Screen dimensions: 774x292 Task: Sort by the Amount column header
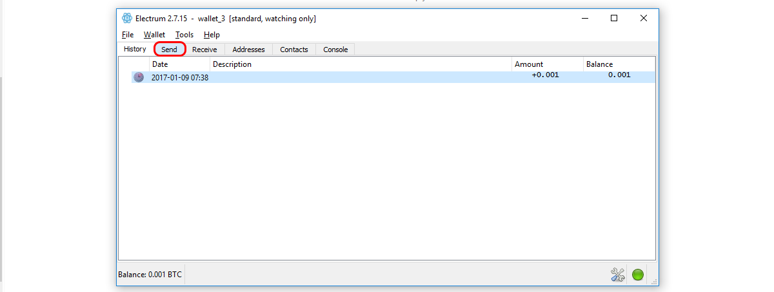pos(548,64)
